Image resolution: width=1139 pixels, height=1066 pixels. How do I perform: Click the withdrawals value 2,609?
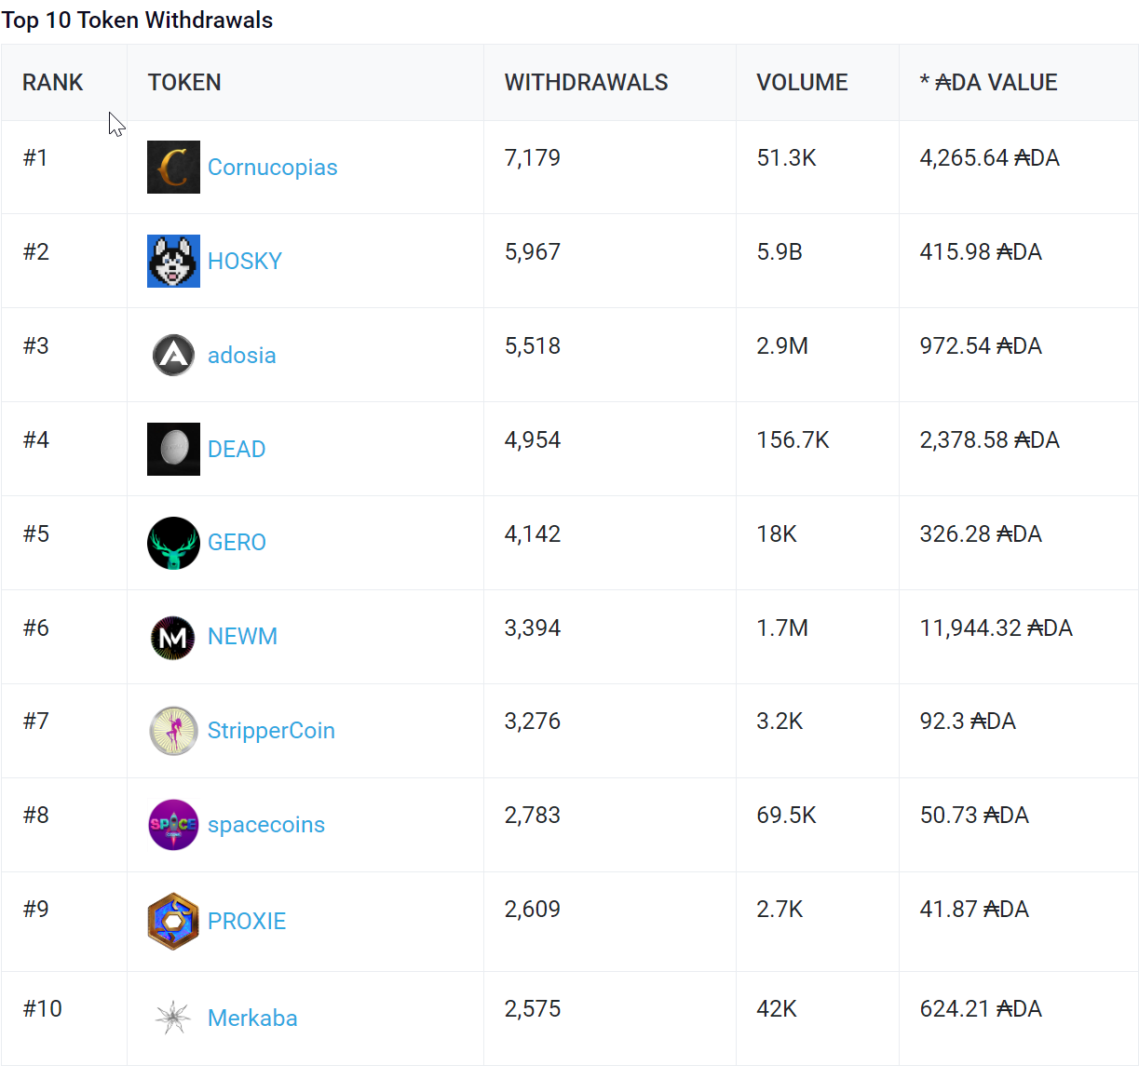coord(533,910)
